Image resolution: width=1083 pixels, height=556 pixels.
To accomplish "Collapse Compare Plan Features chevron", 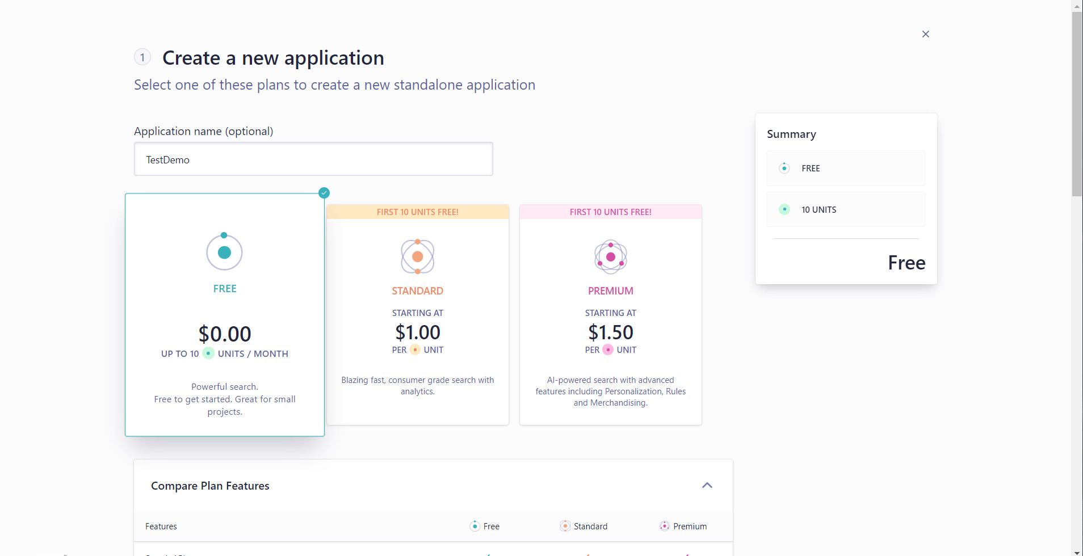I will tap(707, 485).
